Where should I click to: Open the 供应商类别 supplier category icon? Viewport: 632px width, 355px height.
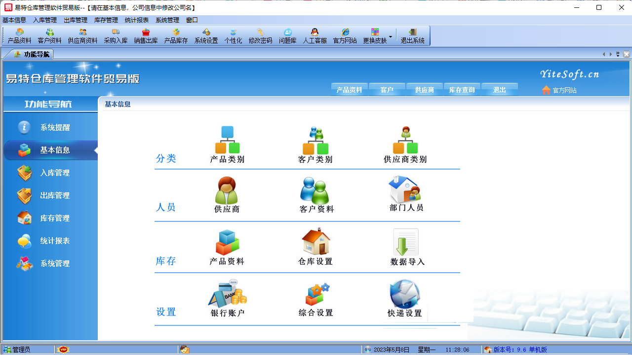pyautogui.click(x=405, y=143)
